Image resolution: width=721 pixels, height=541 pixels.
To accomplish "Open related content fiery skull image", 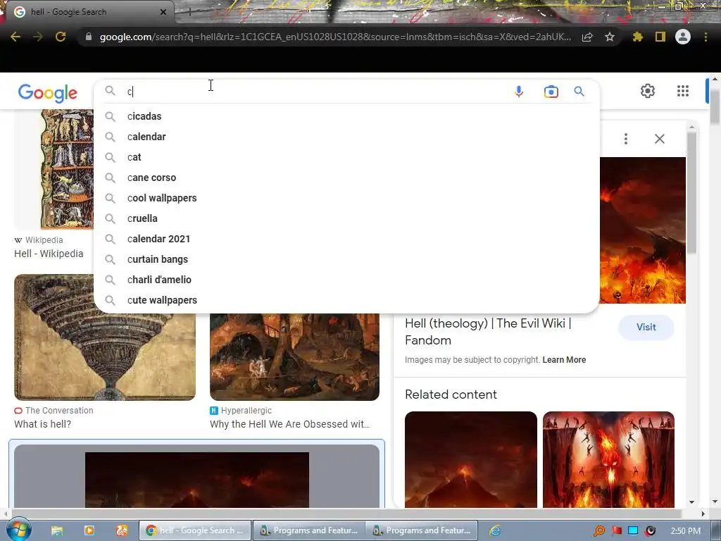I will pyautogui.click(x=608, y=459).
